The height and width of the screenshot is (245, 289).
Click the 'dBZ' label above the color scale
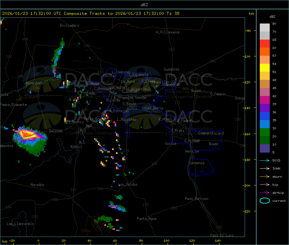click(x=272, y=17)
